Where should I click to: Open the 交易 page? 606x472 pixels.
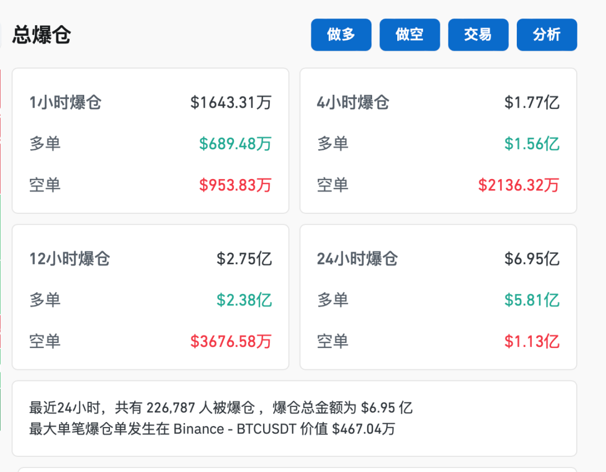pyautogui.click(x=478, y=34)
